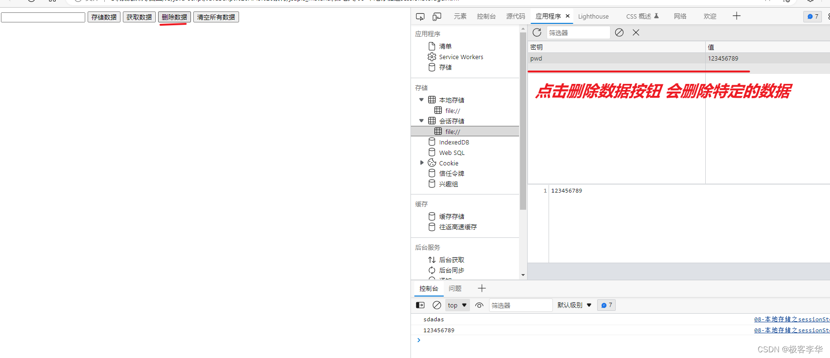The height and width of the screenshot is (358, 830).
Task: Click the sidebar scrollbar down arrow
Action: (523, 275)
